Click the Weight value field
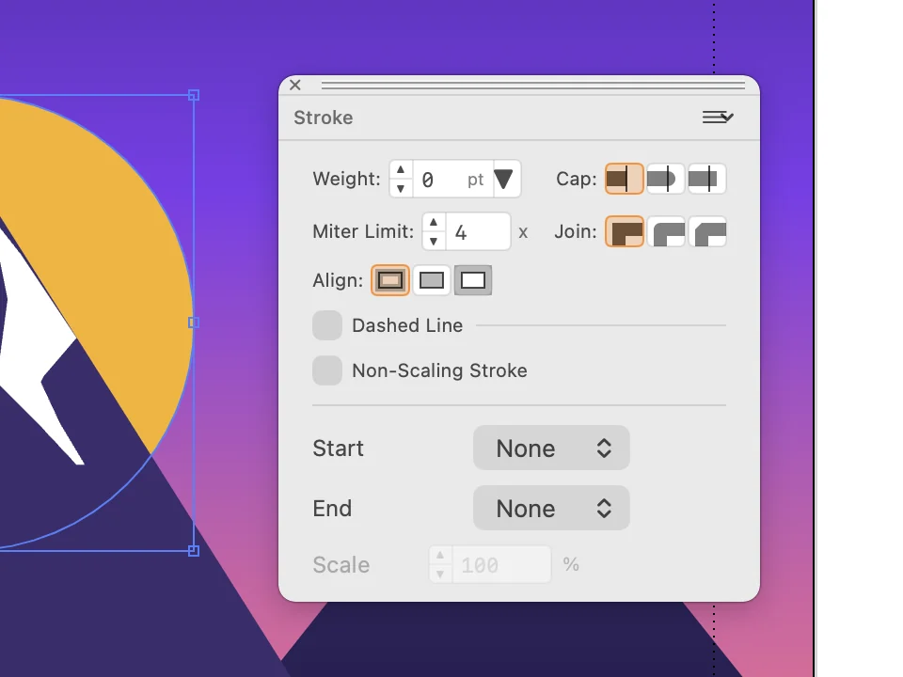 (x=453, y=179)
